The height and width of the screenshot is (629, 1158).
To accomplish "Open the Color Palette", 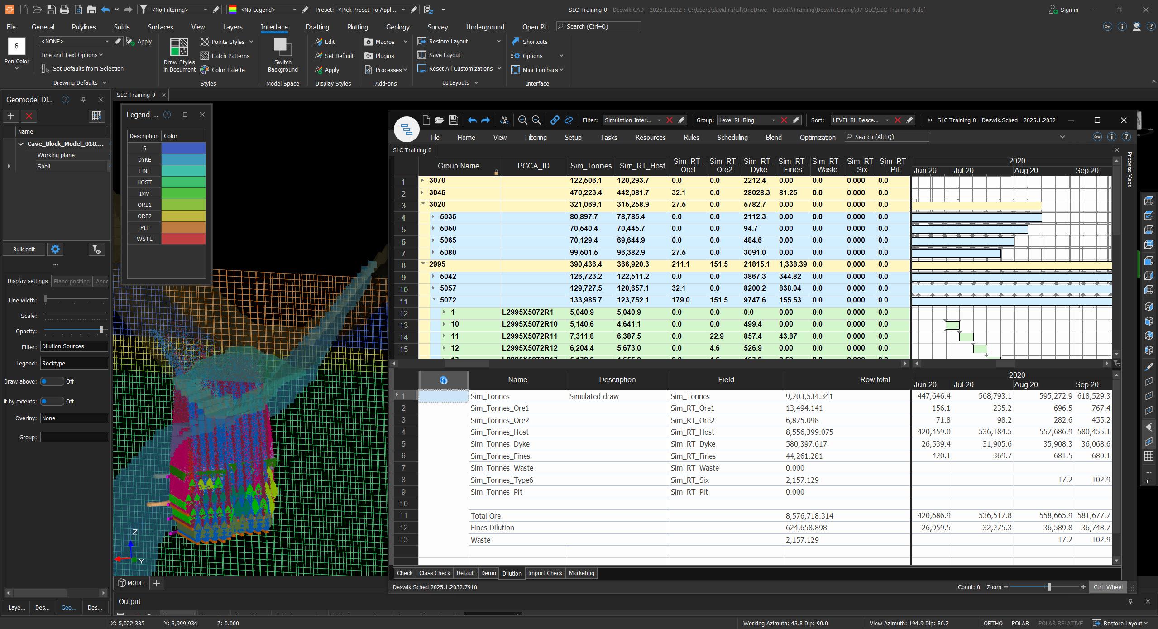I will (x=223, y=70).
